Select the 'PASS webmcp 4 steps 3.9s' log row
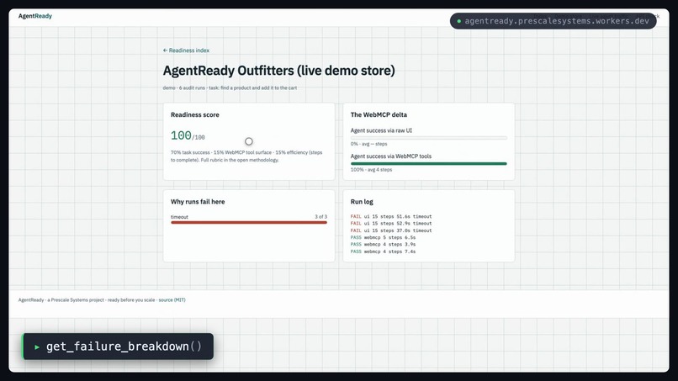This screenshot has height=381, width=678. (x=383, y=245)
